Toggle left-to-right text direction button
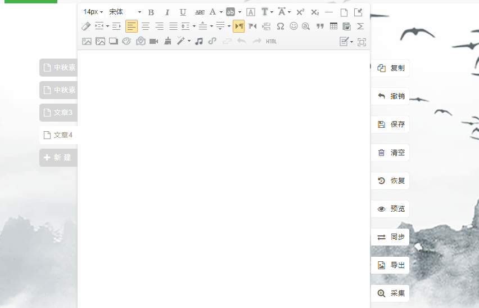This screenshot has width=479, height=308. (x=238, y=26)
